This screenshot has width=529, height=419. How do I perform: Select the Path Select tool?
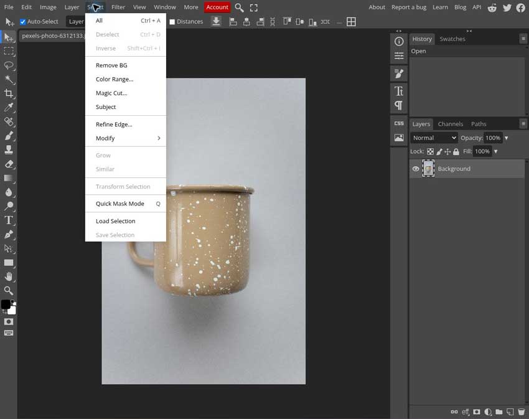[x=9, y=248]
